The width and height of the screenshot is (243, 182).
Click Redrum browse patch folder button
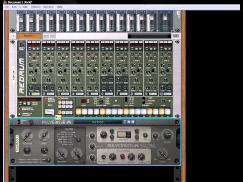pyautogui.click(x=25, y=103)
